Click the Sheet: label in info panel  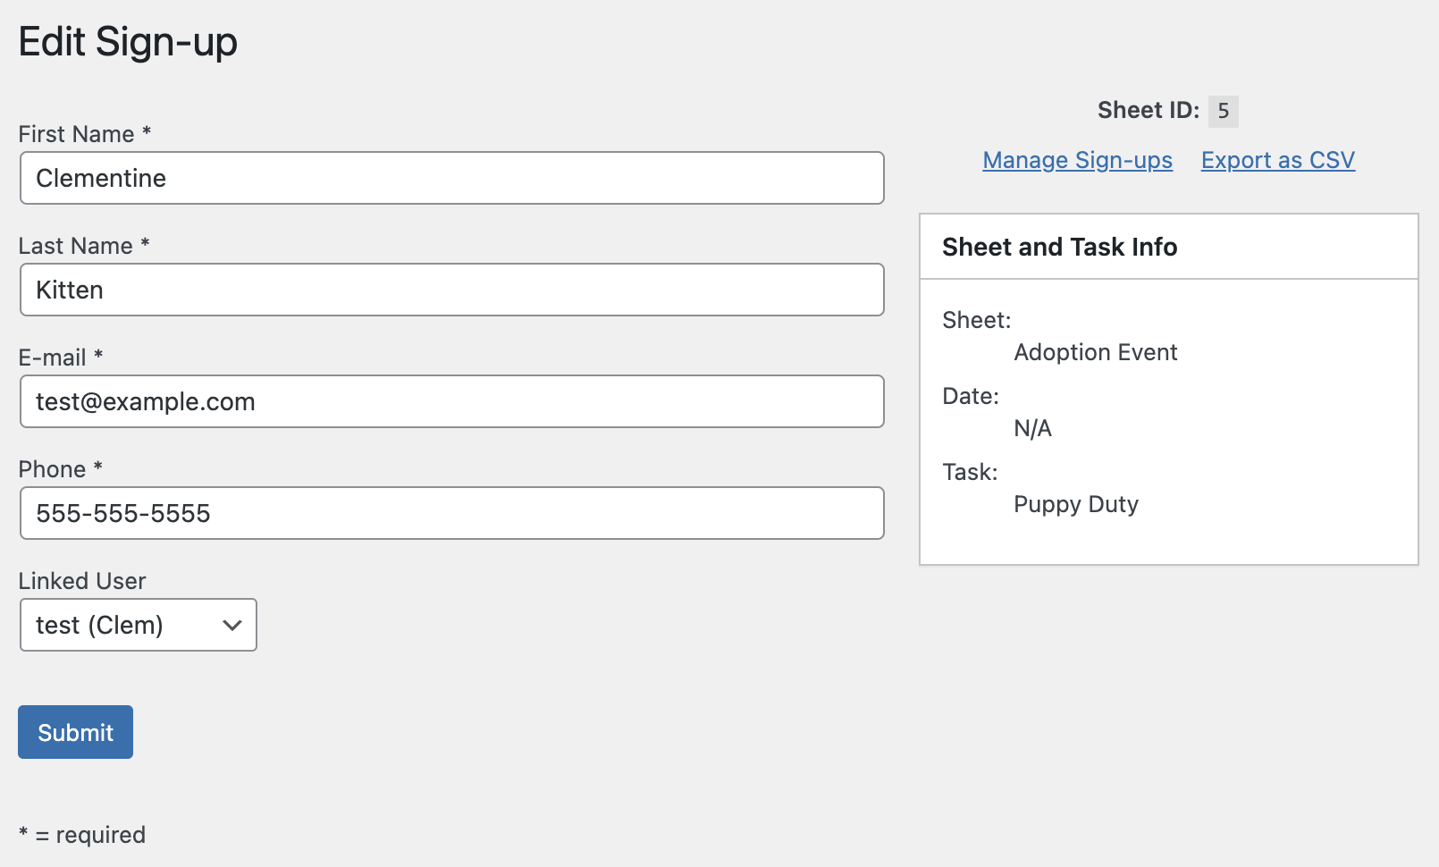(x=977, y=320)
